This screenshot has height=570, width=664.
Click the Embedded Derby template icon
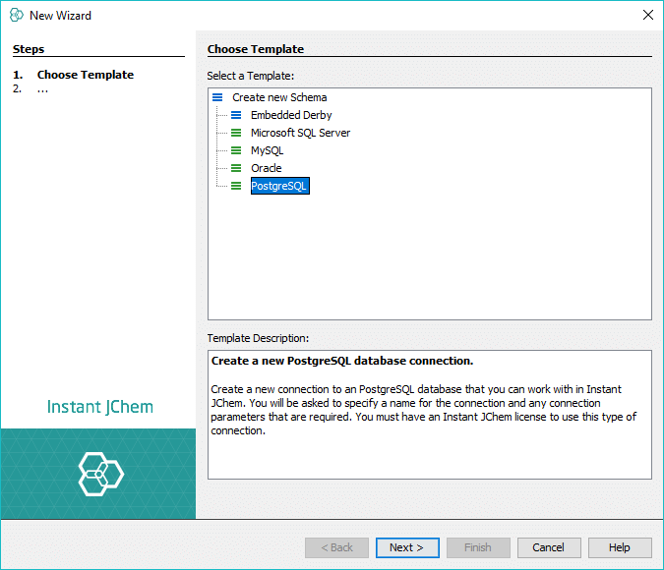point(236,115)
